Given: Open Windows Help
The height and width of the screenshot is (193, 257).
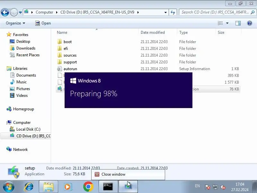Looking at the screenshot, I should (x=250, y=23).
